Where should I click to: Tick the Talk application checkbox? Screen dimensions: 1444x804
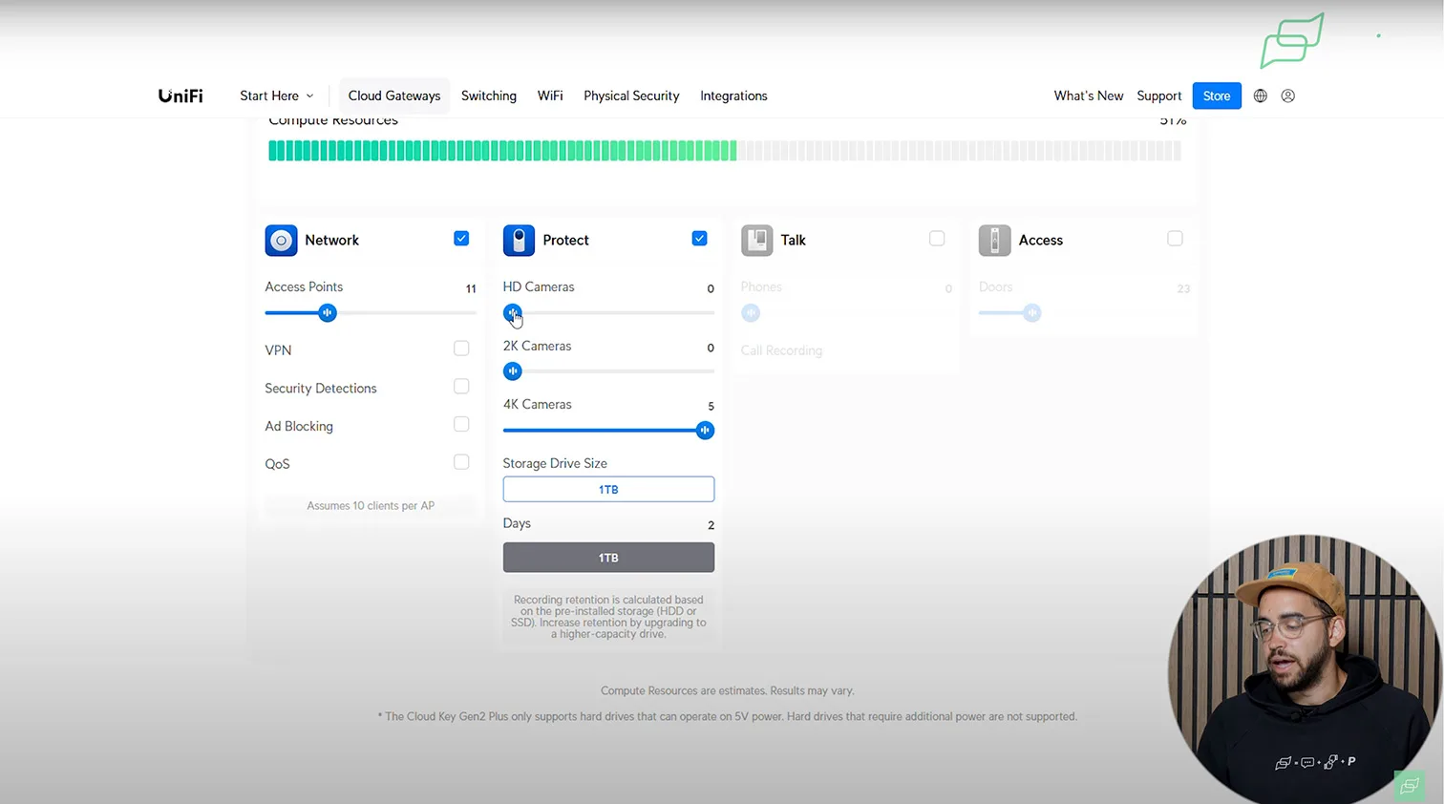pyautogui.click(x=937, y=239)
